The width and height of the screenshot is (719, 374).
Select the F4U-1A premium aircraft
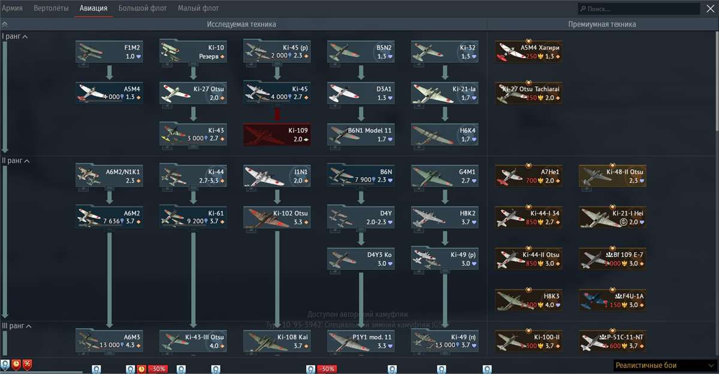pyautogui.click(x=612, y=300)
